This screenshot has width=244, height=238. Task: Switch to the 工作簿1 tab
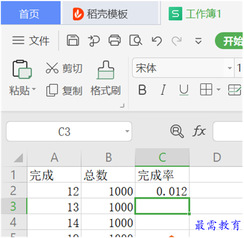tap(202, 13)
